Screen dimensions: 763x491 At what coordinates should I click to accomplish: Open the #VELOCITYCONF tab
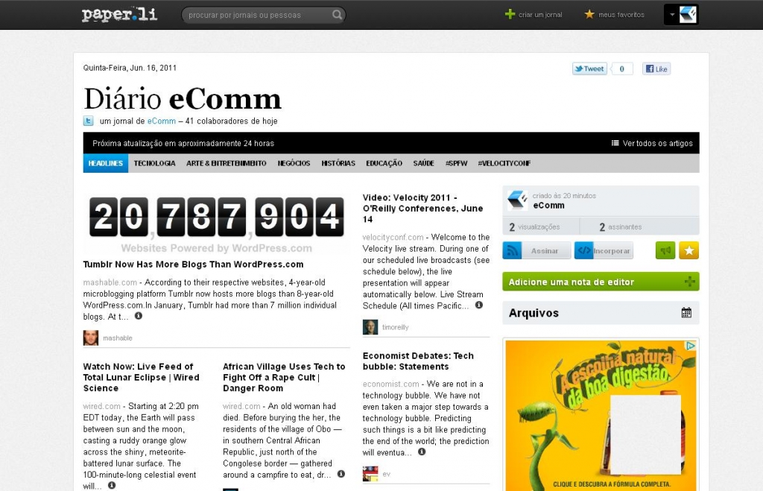tap(504, 163)
